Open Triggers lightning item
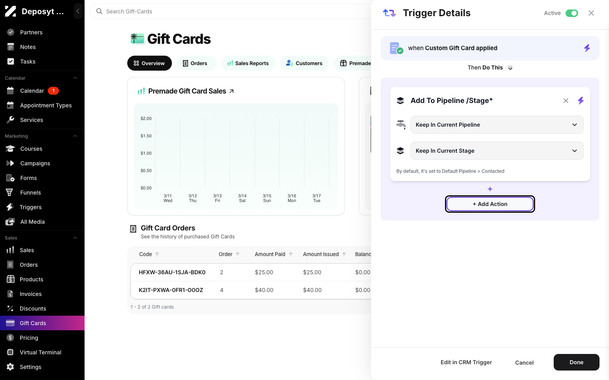609x380 pixels. 30,207
